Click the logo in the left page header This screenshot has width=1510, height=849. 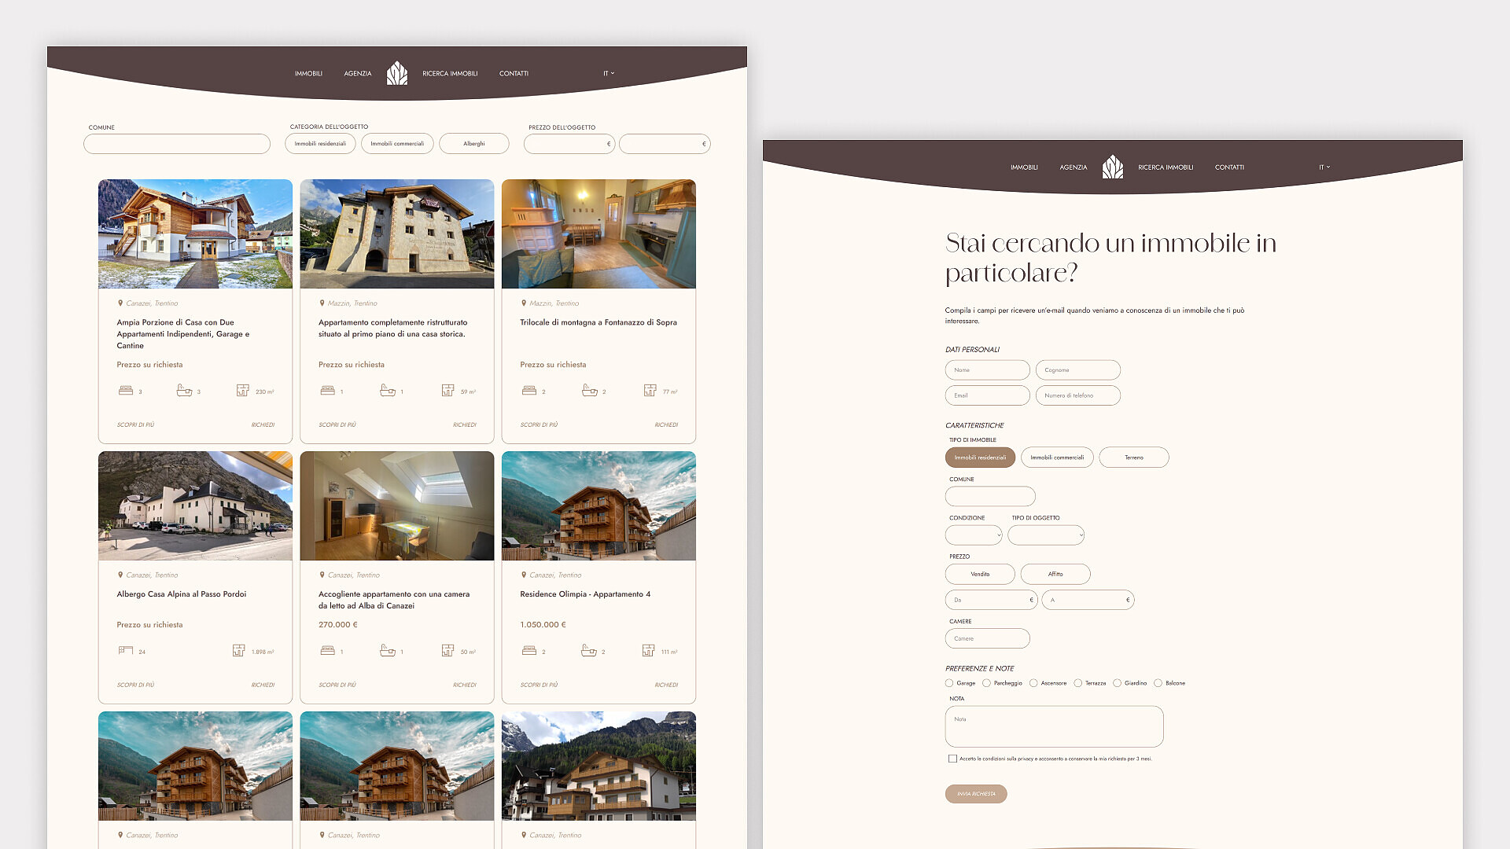coord(397,73)
